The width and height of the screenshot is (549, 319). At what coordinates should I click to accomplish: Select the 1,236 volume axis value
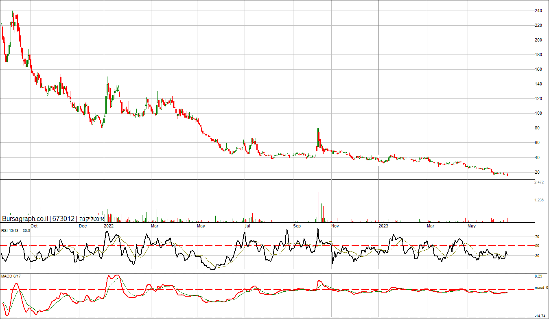tap(539, 200)
